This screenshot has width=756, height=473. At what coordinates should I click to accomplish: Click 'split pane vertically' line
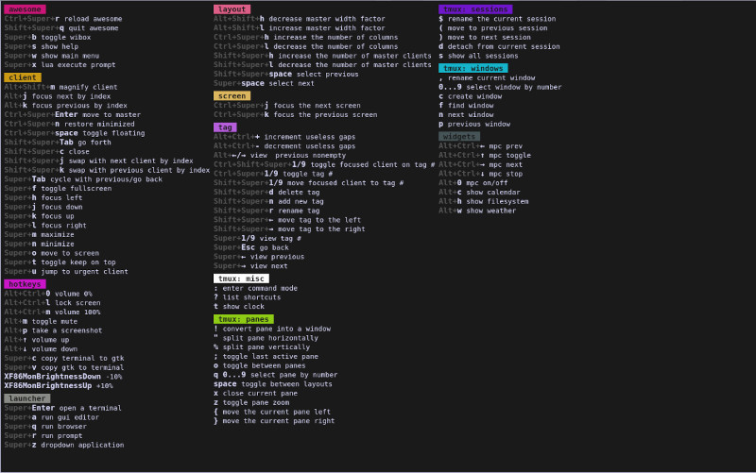point(262,346)
